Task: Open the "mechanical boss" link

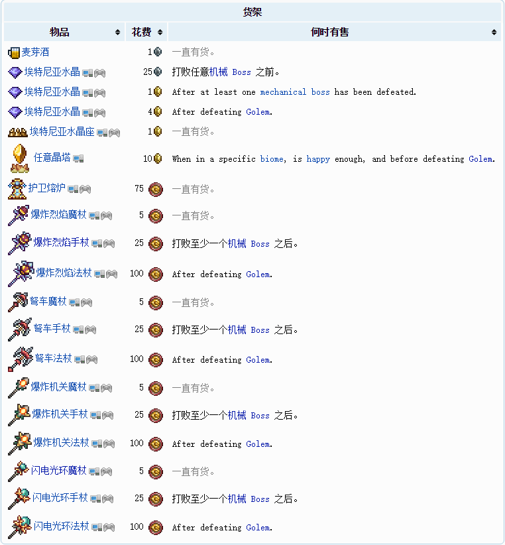Action: (x=295, y=92)
